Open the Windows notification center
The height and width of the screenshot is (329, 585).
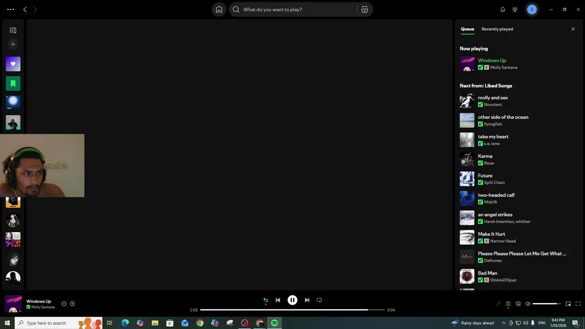point(575,323)
